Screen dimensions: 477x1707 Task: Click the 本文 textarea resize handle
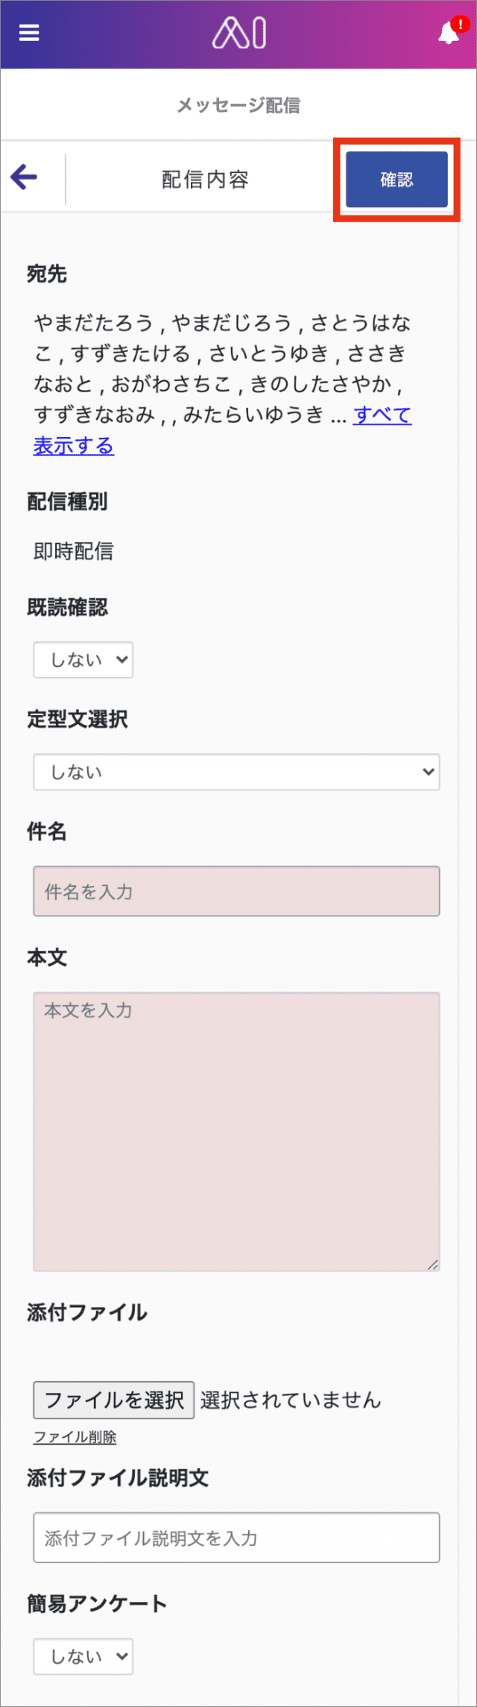(x=433, y=1264)
